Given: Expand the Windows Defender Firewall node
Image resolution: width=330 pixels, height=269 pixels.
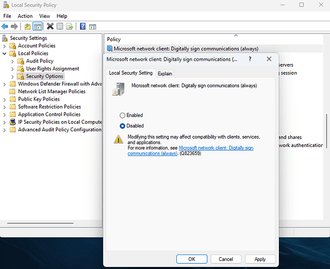Looking at the screenshot, I should [x=4, y=84].
